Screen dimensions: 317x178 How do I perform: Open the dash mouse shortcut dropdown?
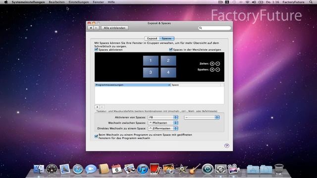(202, 117)
